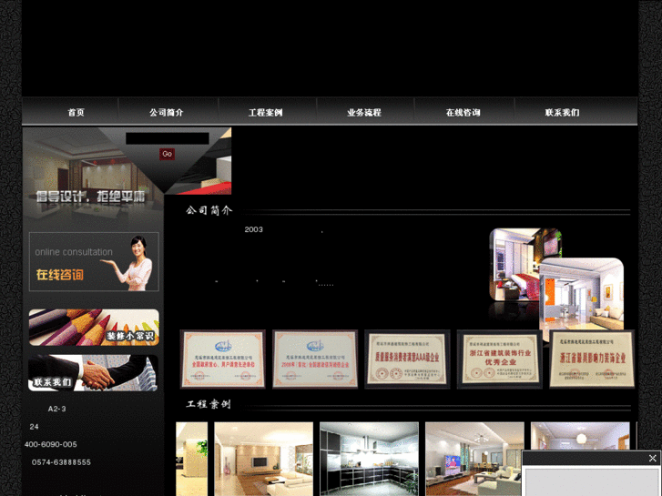The image size is (662, 496).
Task: Click the bright living room intro photo
Action: pyautogui.click(x=582, y=294)
